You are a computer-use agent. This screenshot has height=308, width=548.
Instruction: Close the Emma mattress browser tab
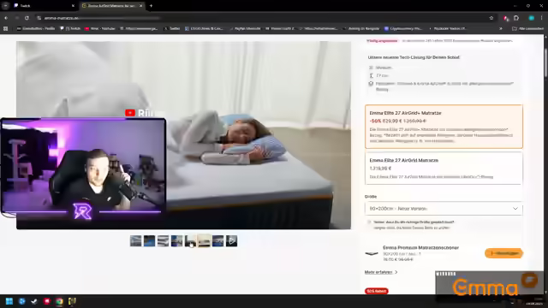[140, 6]
